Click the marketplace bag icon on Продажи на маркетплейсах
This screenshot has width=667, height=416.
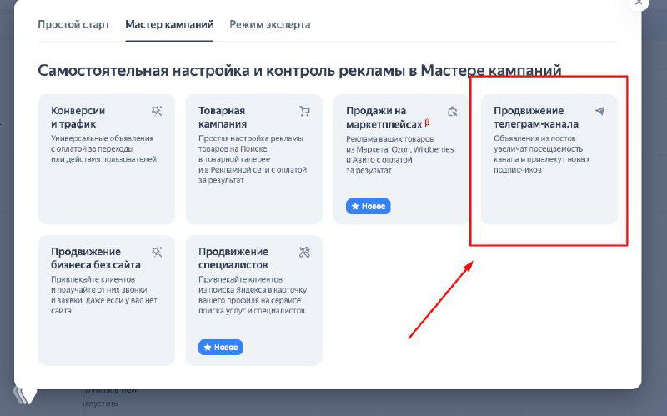[452, 112]
